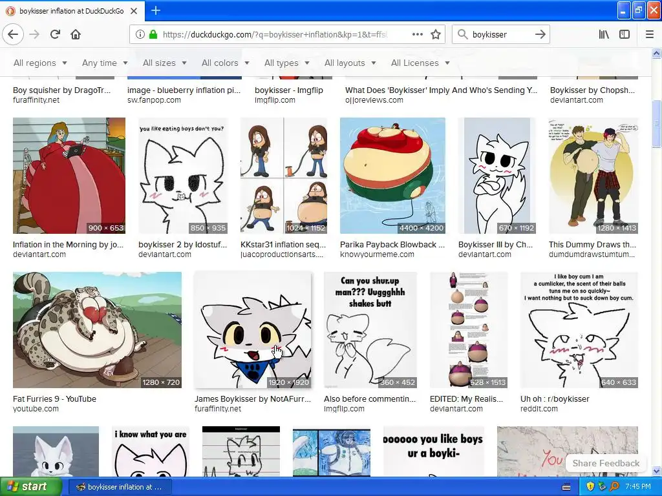
Task: Open the page actions three-dot menu
Action: tap(417, 34)
